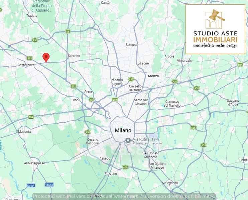Select the Via Rutilia 19/9 recent location marker
The image size is (248, 200).
(128, 141)
